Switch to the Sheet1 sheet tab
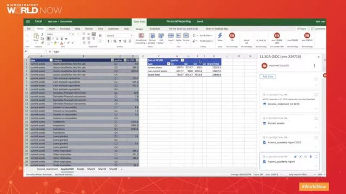Screen dimensions: 346x194 click(91, 169)
